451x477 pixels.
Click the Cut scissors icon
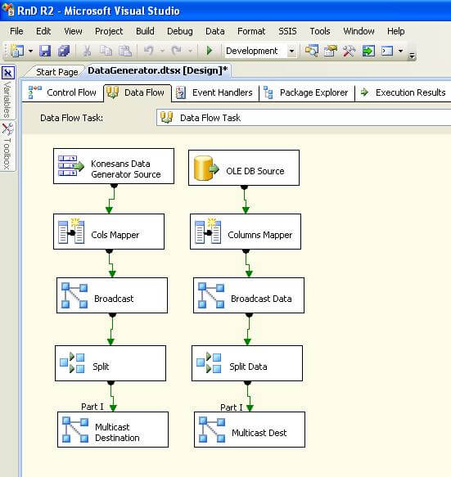click(x=87, y=51)
